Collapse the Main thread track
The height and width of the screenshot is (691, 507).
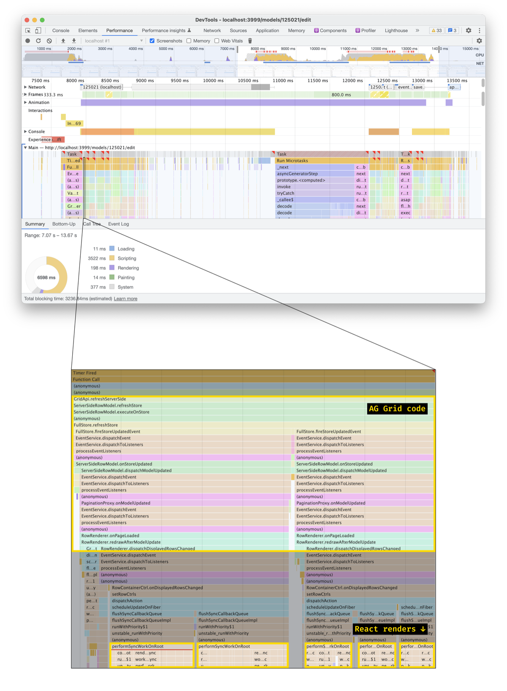coord(26,147)
